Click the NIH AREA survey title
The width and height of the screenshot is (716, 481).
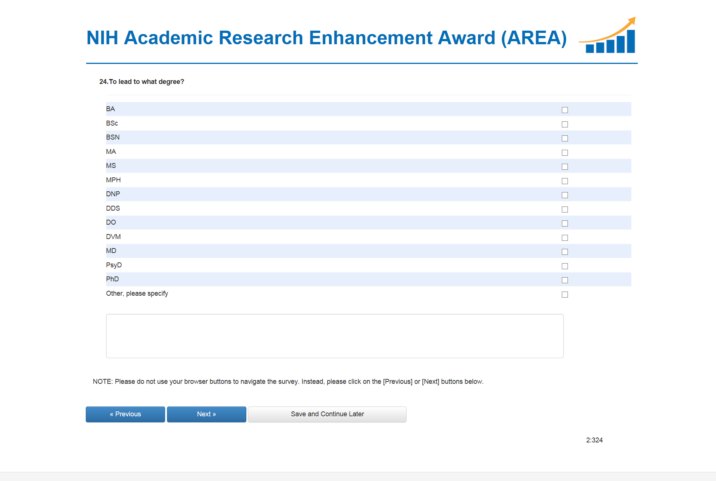[326, 38]
